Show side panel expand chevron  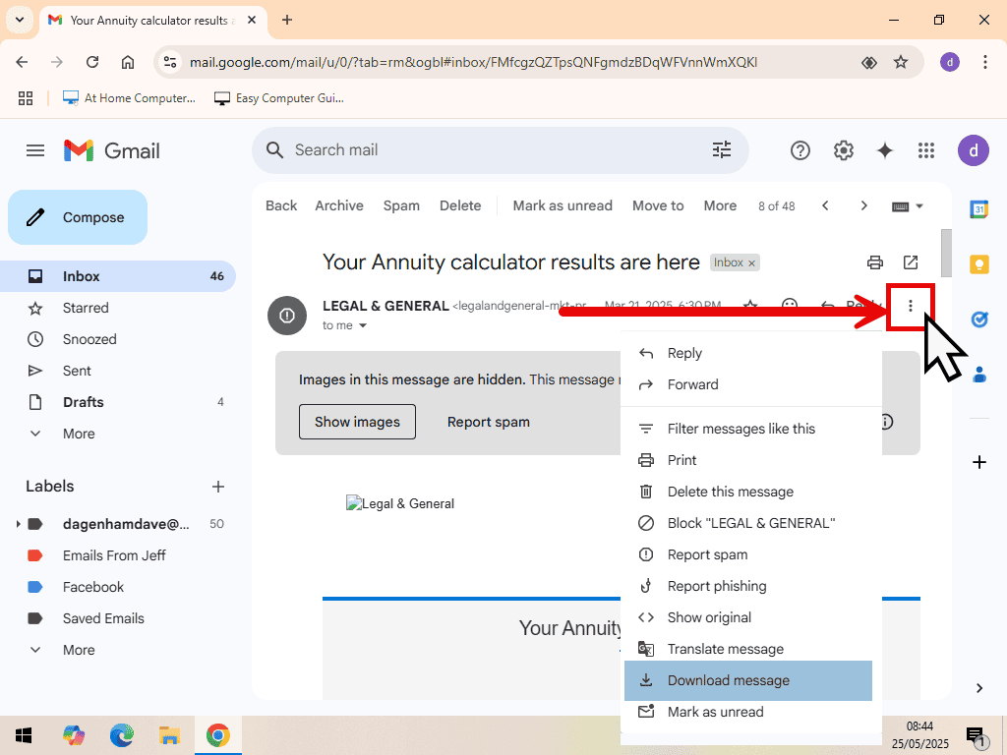(978, 687)
